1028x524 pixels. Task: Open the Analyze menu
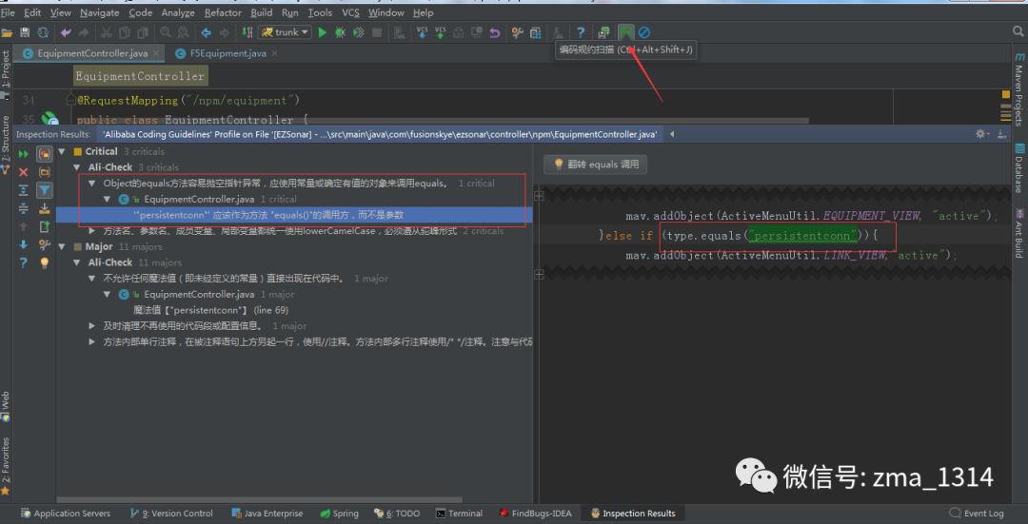[178, 12]
